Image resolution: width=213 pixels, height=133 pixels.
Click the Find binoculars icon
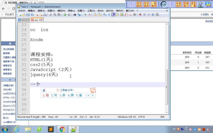click(x=75, y=15)
